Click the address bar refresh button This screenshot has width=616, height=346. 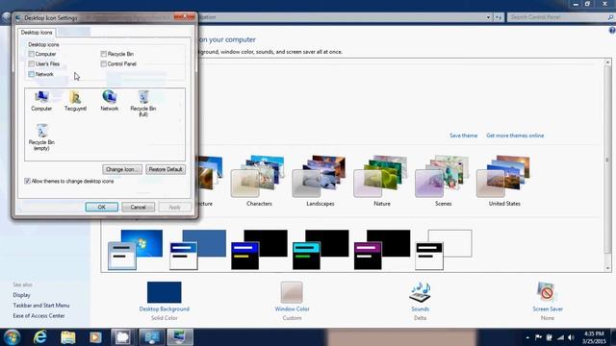[x=499, y=17]
